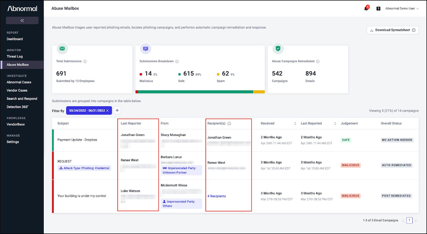
Task: Click Download Spreadsheet button
Action: (x=393, y=30)
